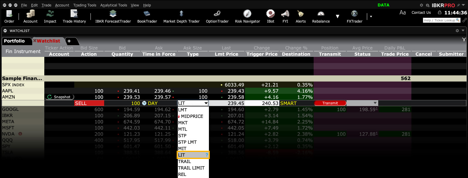Open the BookTrader tool

147,16
